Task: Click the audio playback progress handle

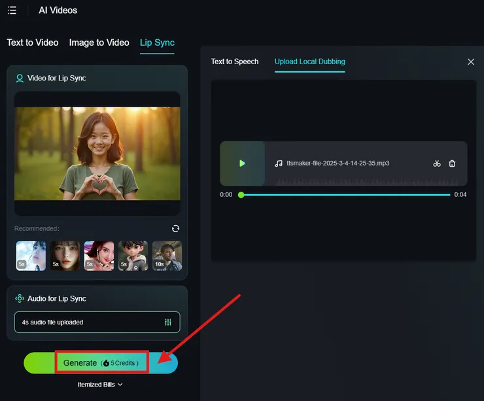Action: pos(241,195)
